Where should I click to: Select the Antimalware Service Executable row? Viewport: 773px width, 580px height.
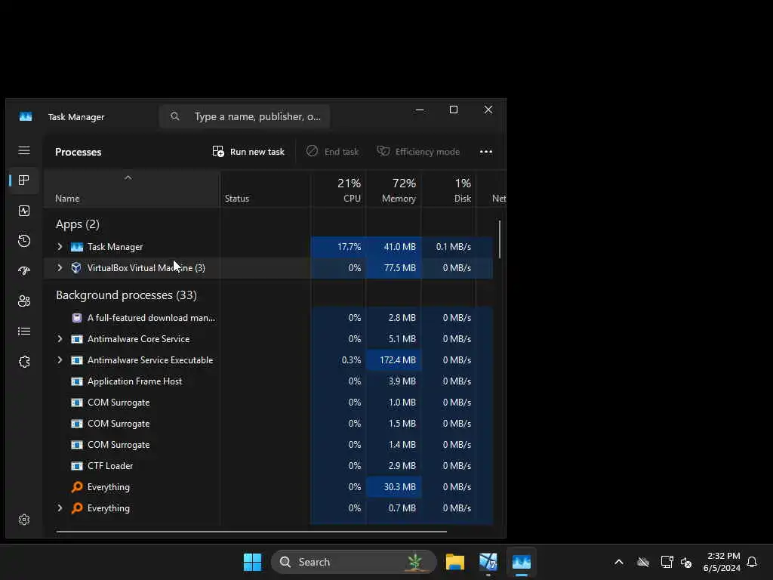pyautogui.click(x=268, y=360)
